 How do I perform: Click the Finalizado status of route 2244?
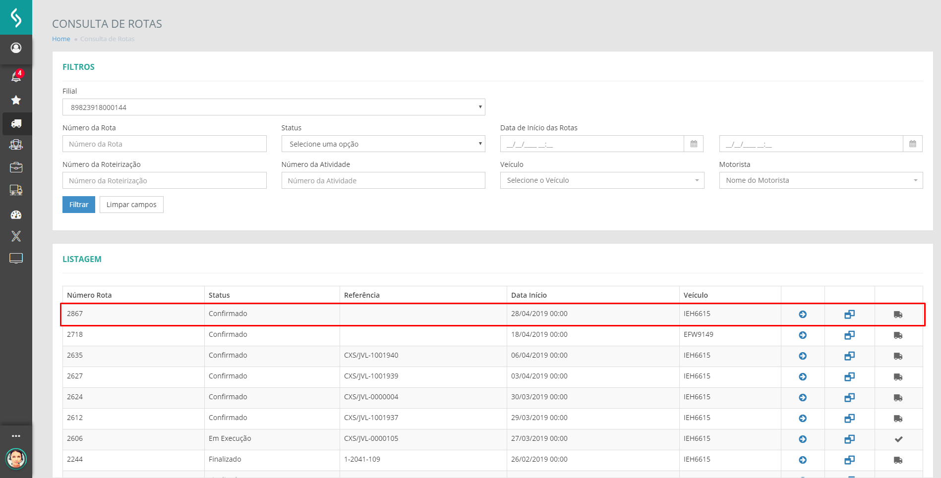tap(225, 459)
